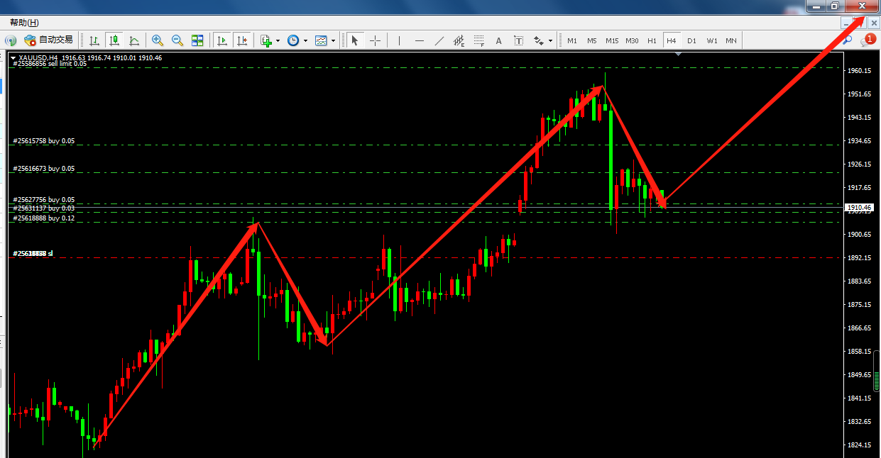Minimize the inner chart window
The width and height of the screenshot is (881, 458).
[846, 23]
